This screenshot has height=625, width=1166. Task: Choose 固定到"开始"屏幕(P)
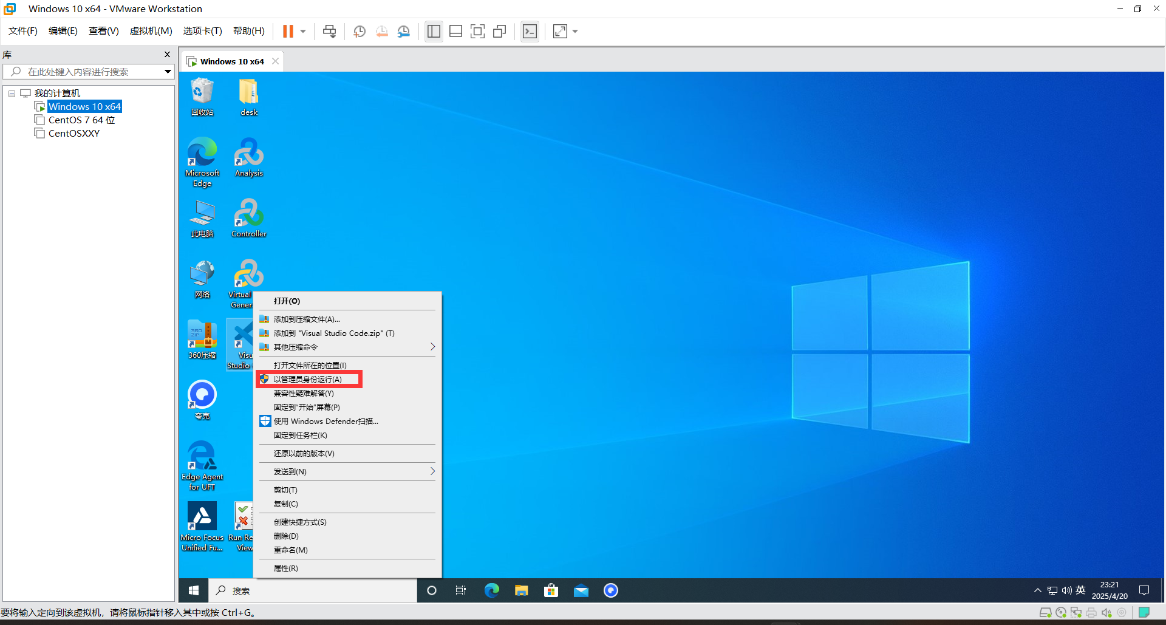[x=347, y=408]
